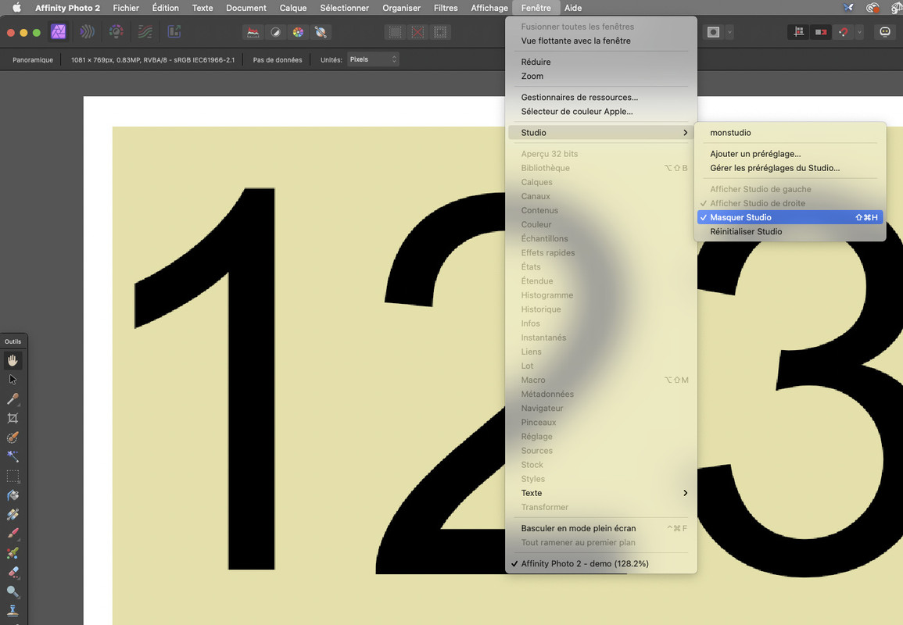The image size is (903, 625).
Task: Open the Fichier menu
Action: [126, 8]
